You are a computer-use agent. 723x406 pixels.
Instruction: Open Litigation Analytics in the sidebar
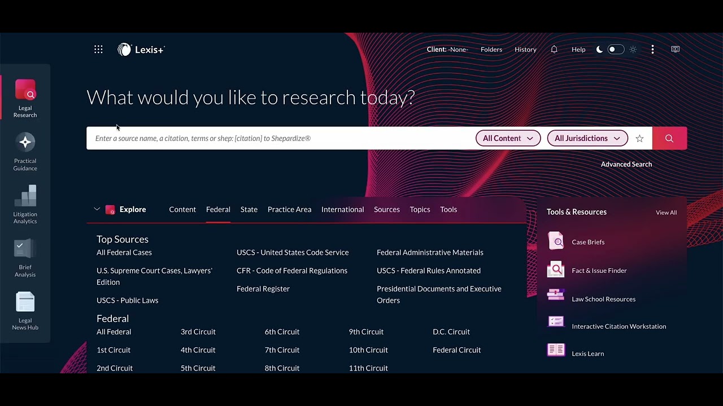click(x=25, y=205)
